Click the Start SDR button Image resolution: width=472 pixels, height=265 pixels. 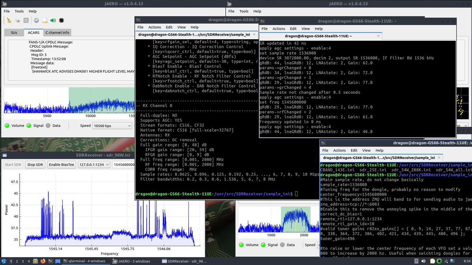13,165
